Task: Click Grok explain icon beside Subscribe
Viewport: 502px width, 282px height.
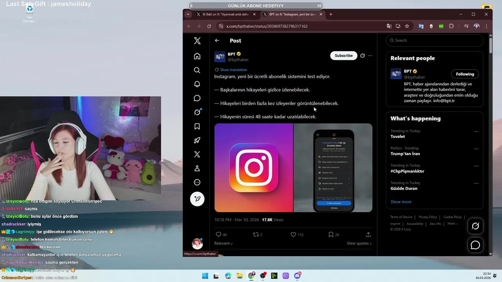Action: pyautogui.click(x=363, y=56)
